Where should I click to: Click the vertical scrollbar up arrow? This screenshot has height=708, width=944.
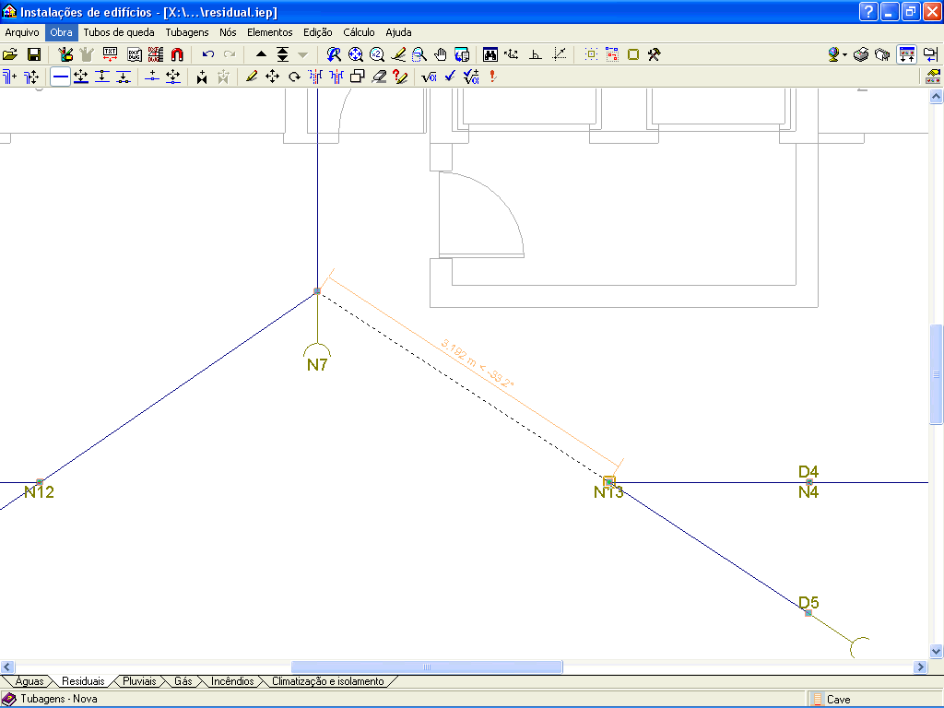pos(937,96)
